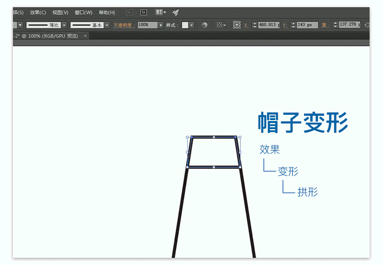This screenshot has width=383, height=265.
Task: Click the 样式 style swatch
Action: [185, 25]
